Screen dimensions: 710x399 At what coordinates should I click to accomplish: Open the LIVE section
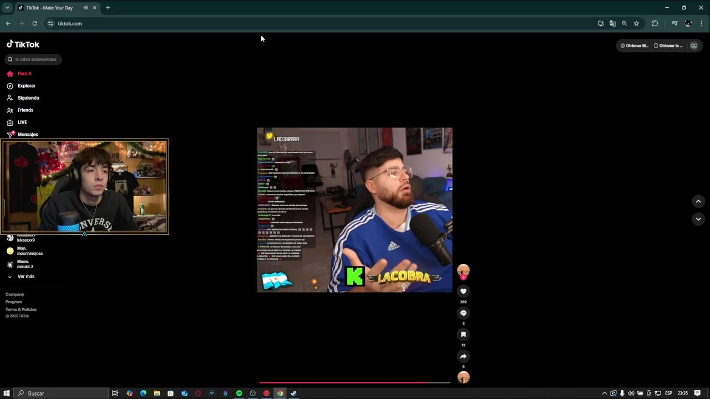pos(17,122)
